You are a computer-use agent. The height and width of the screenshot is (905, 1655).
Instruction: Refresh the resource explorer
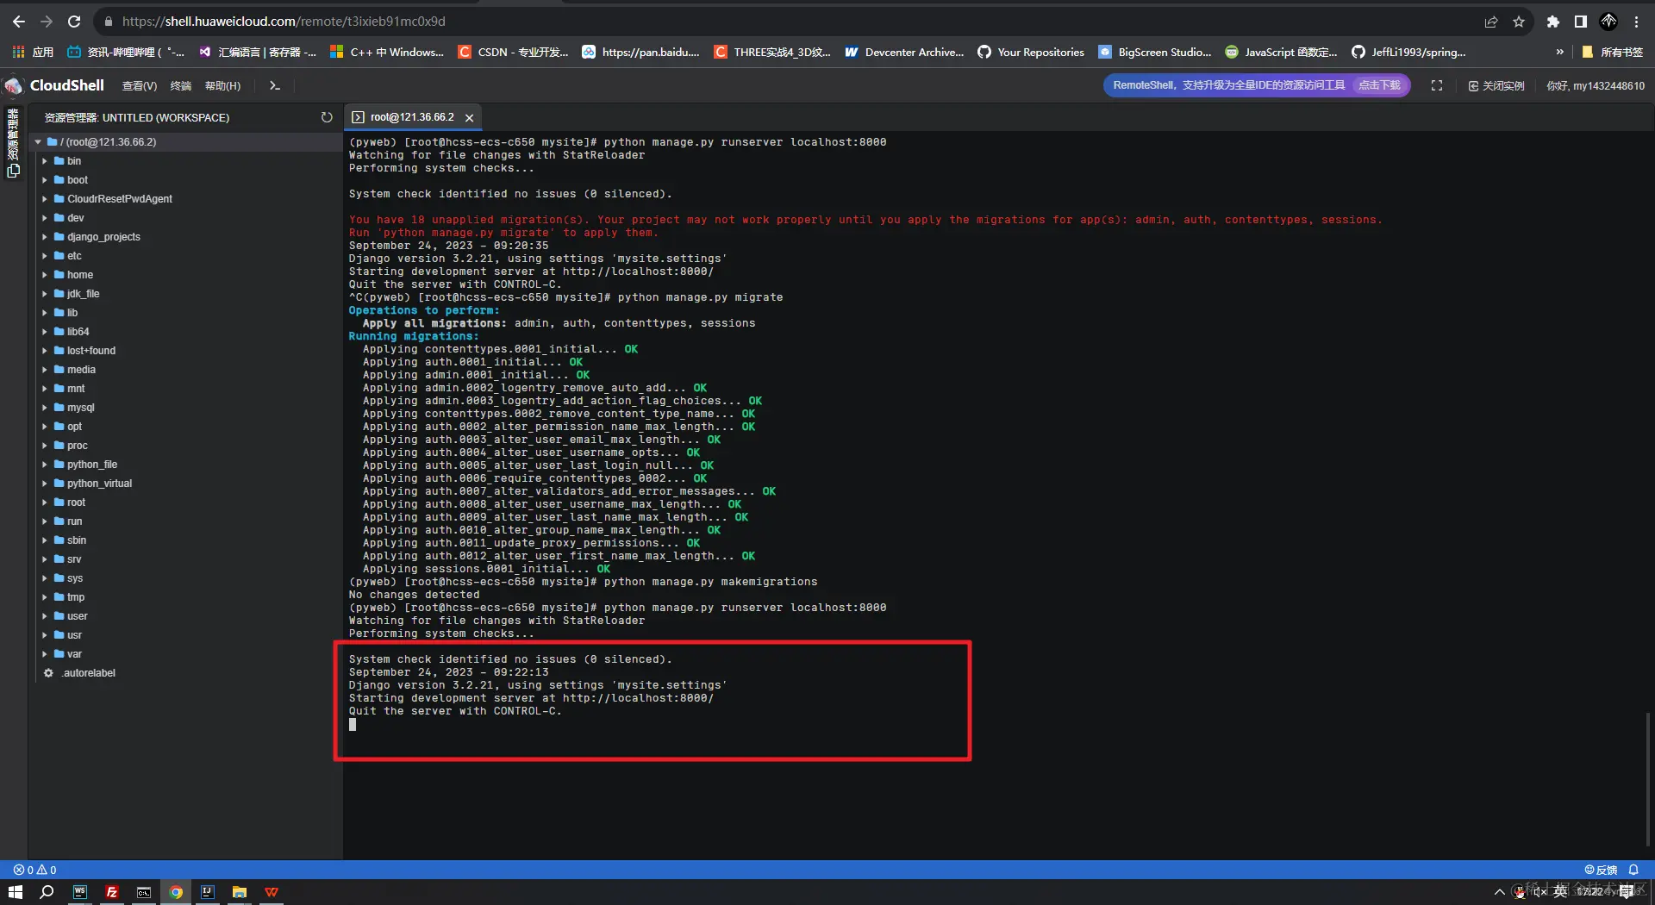click(327, 117)
